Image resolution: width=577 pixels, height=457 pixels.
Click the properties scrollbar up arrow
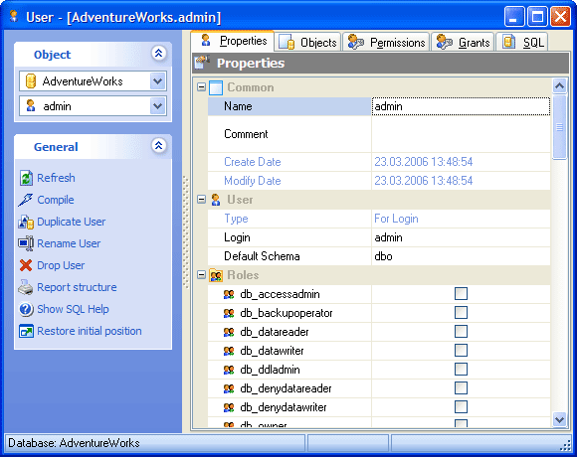pyautogui.click(x=560, y=86)
